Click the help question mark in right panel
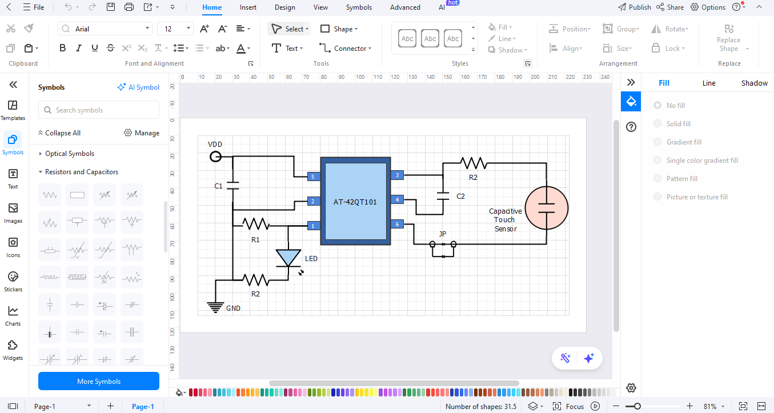This screenshot has height=413, width=774. coord(631,127)
